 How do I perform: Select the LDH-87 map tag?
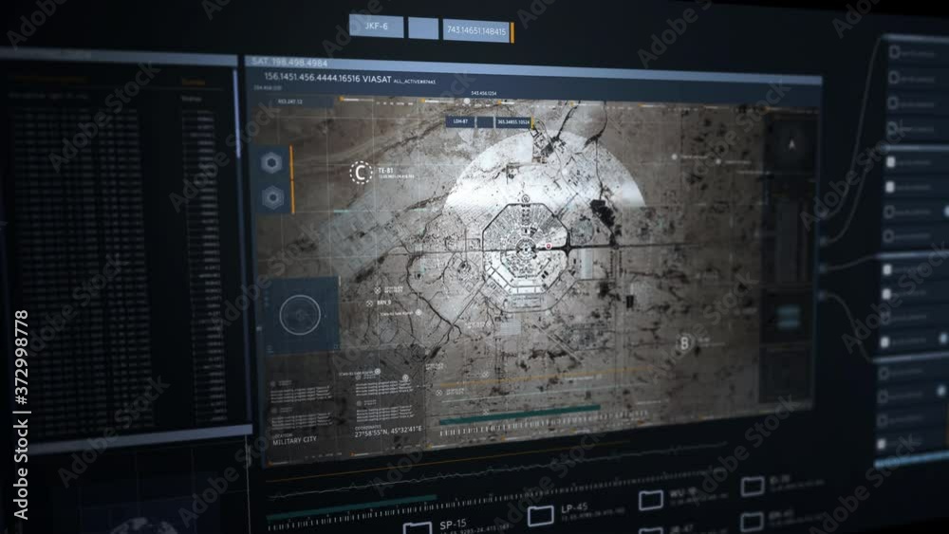(x=460, y=121)
